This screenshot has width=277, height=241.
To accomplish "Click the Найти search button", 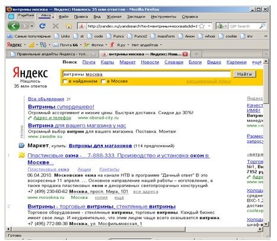I will click(244, 74).
